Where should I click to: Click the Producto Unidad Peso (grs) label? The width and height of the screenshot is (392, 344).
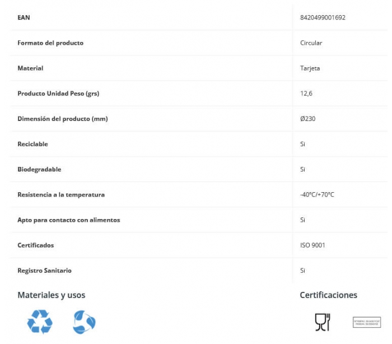coord(58,94)
